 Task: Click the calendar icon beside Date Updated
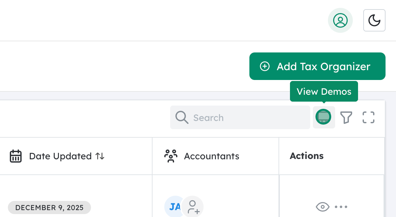[x=16, y=156]
